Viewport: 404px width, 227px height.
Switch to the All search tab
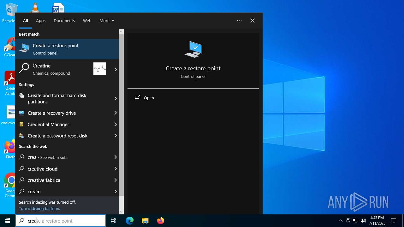pyautogui.click(x=25, y=20)
